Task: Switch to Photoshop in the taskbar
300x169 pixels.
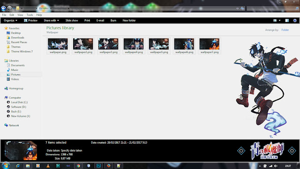Action: pyautogui.click(x=98, y=166)
